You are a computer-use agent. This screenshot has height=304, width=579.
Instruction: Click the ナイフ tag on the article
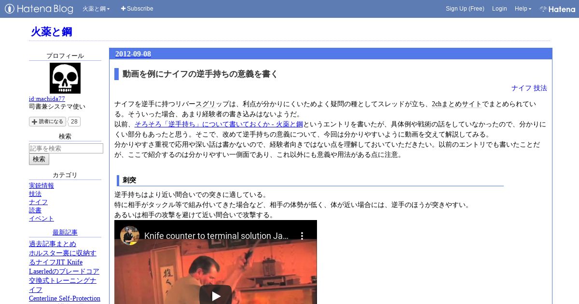click(521, 88)
